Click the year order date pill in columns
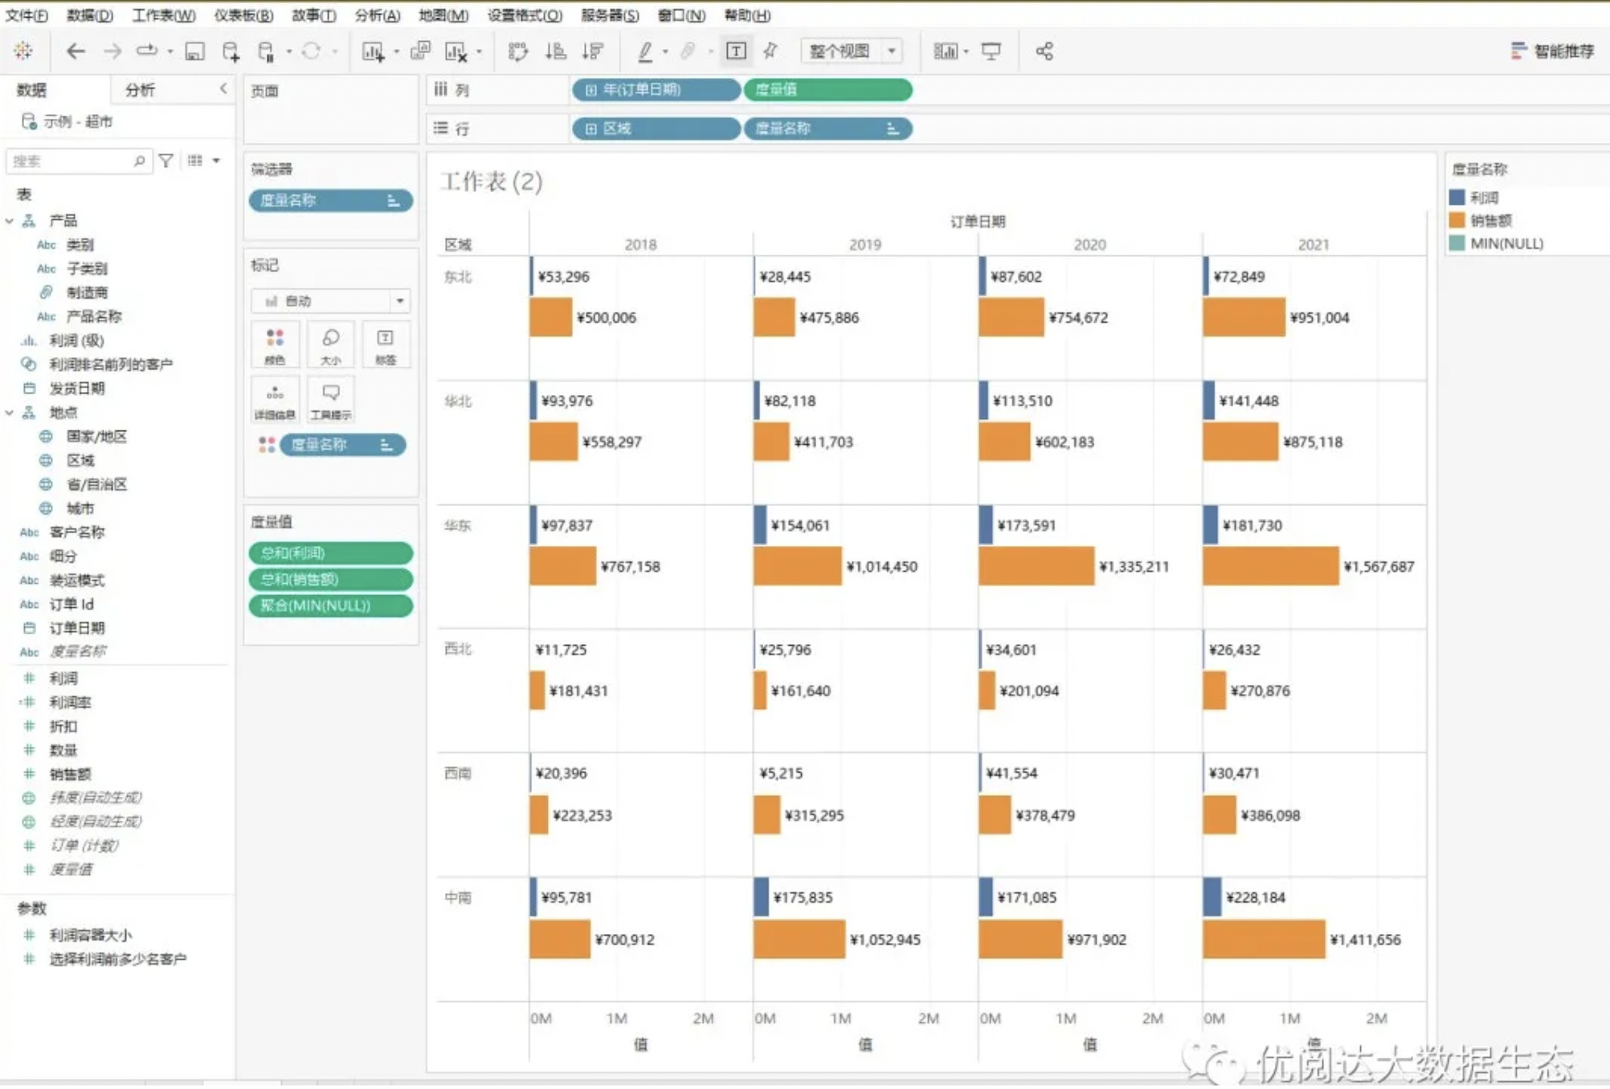 click(x=656, y=90)
